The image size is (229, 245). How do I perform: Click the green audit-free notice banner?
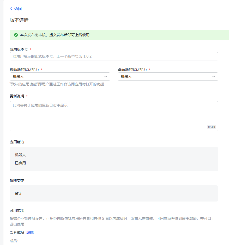pyautogui.click(x=114, y=35)
